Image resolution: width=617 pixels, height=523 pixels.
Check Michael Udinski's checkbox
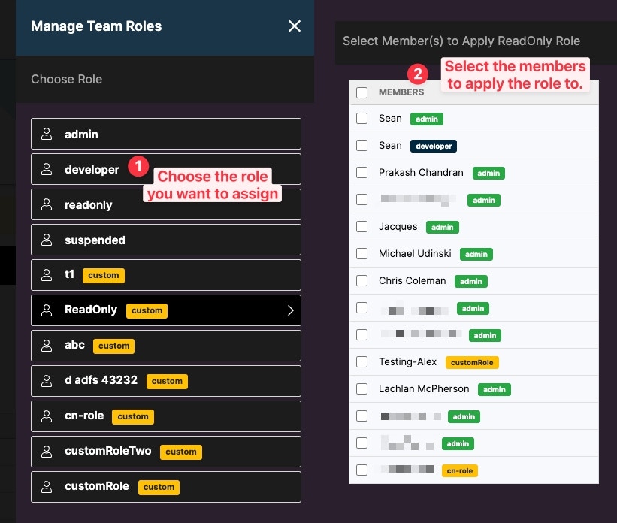pyautogui.click(x=361, y=254)
